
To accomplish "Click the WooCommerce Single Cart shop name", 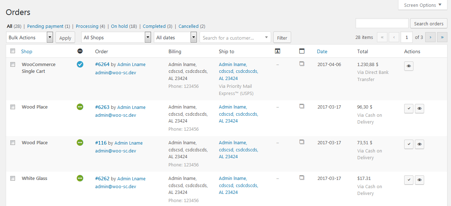I will [x=39, y=68].
